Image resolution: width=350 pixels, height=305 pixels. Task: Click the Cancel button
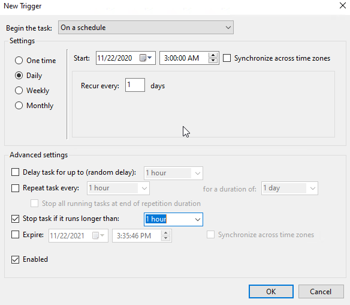click(321, 291)
